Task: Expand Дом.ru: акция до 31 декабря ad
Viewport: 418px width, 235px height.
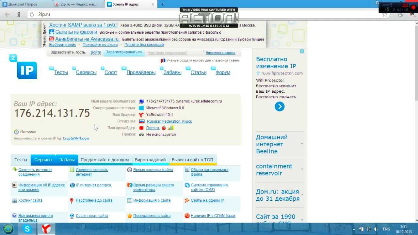Action: click(x=280, y=195)
